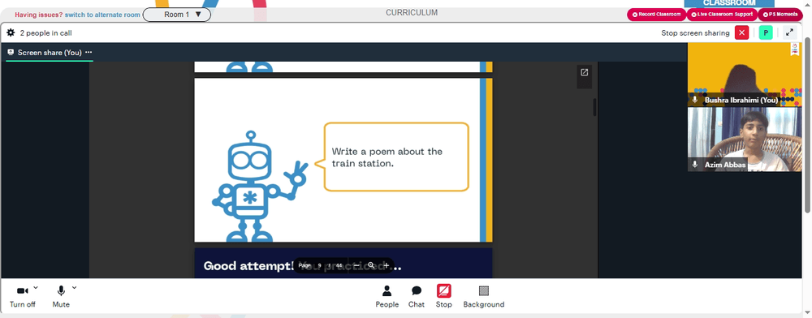Click the 'Good attempt!' slide heading
This screenshot has width=812, height=318.
tap(248, 266)
